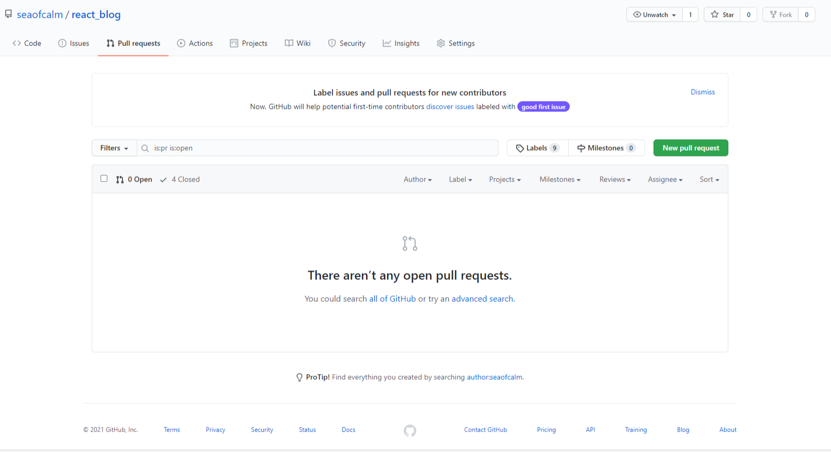Viewport: 831px width, 452px height.
Task: Follow the discover issues link
Action: (450, 107)
